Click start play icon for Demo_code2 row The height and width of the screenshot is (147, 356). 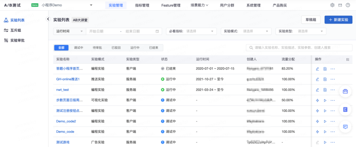(325, 121)
